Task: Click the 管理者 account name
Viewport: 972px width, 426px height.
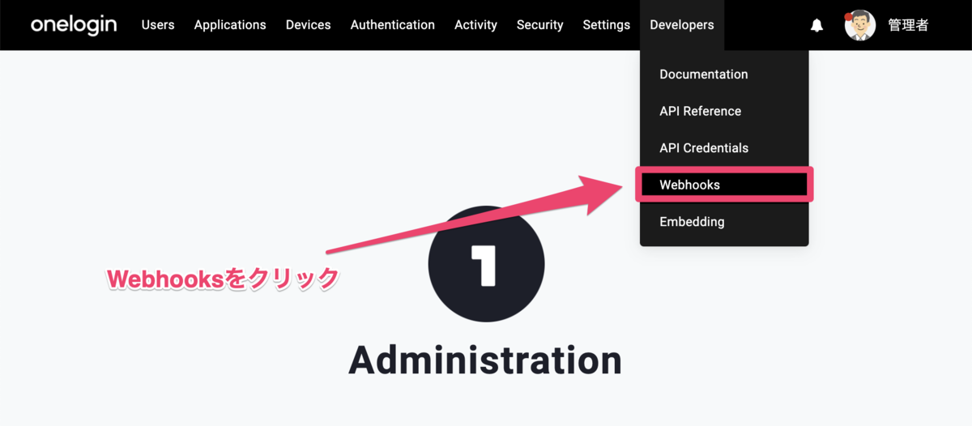Action: (907, 25)
